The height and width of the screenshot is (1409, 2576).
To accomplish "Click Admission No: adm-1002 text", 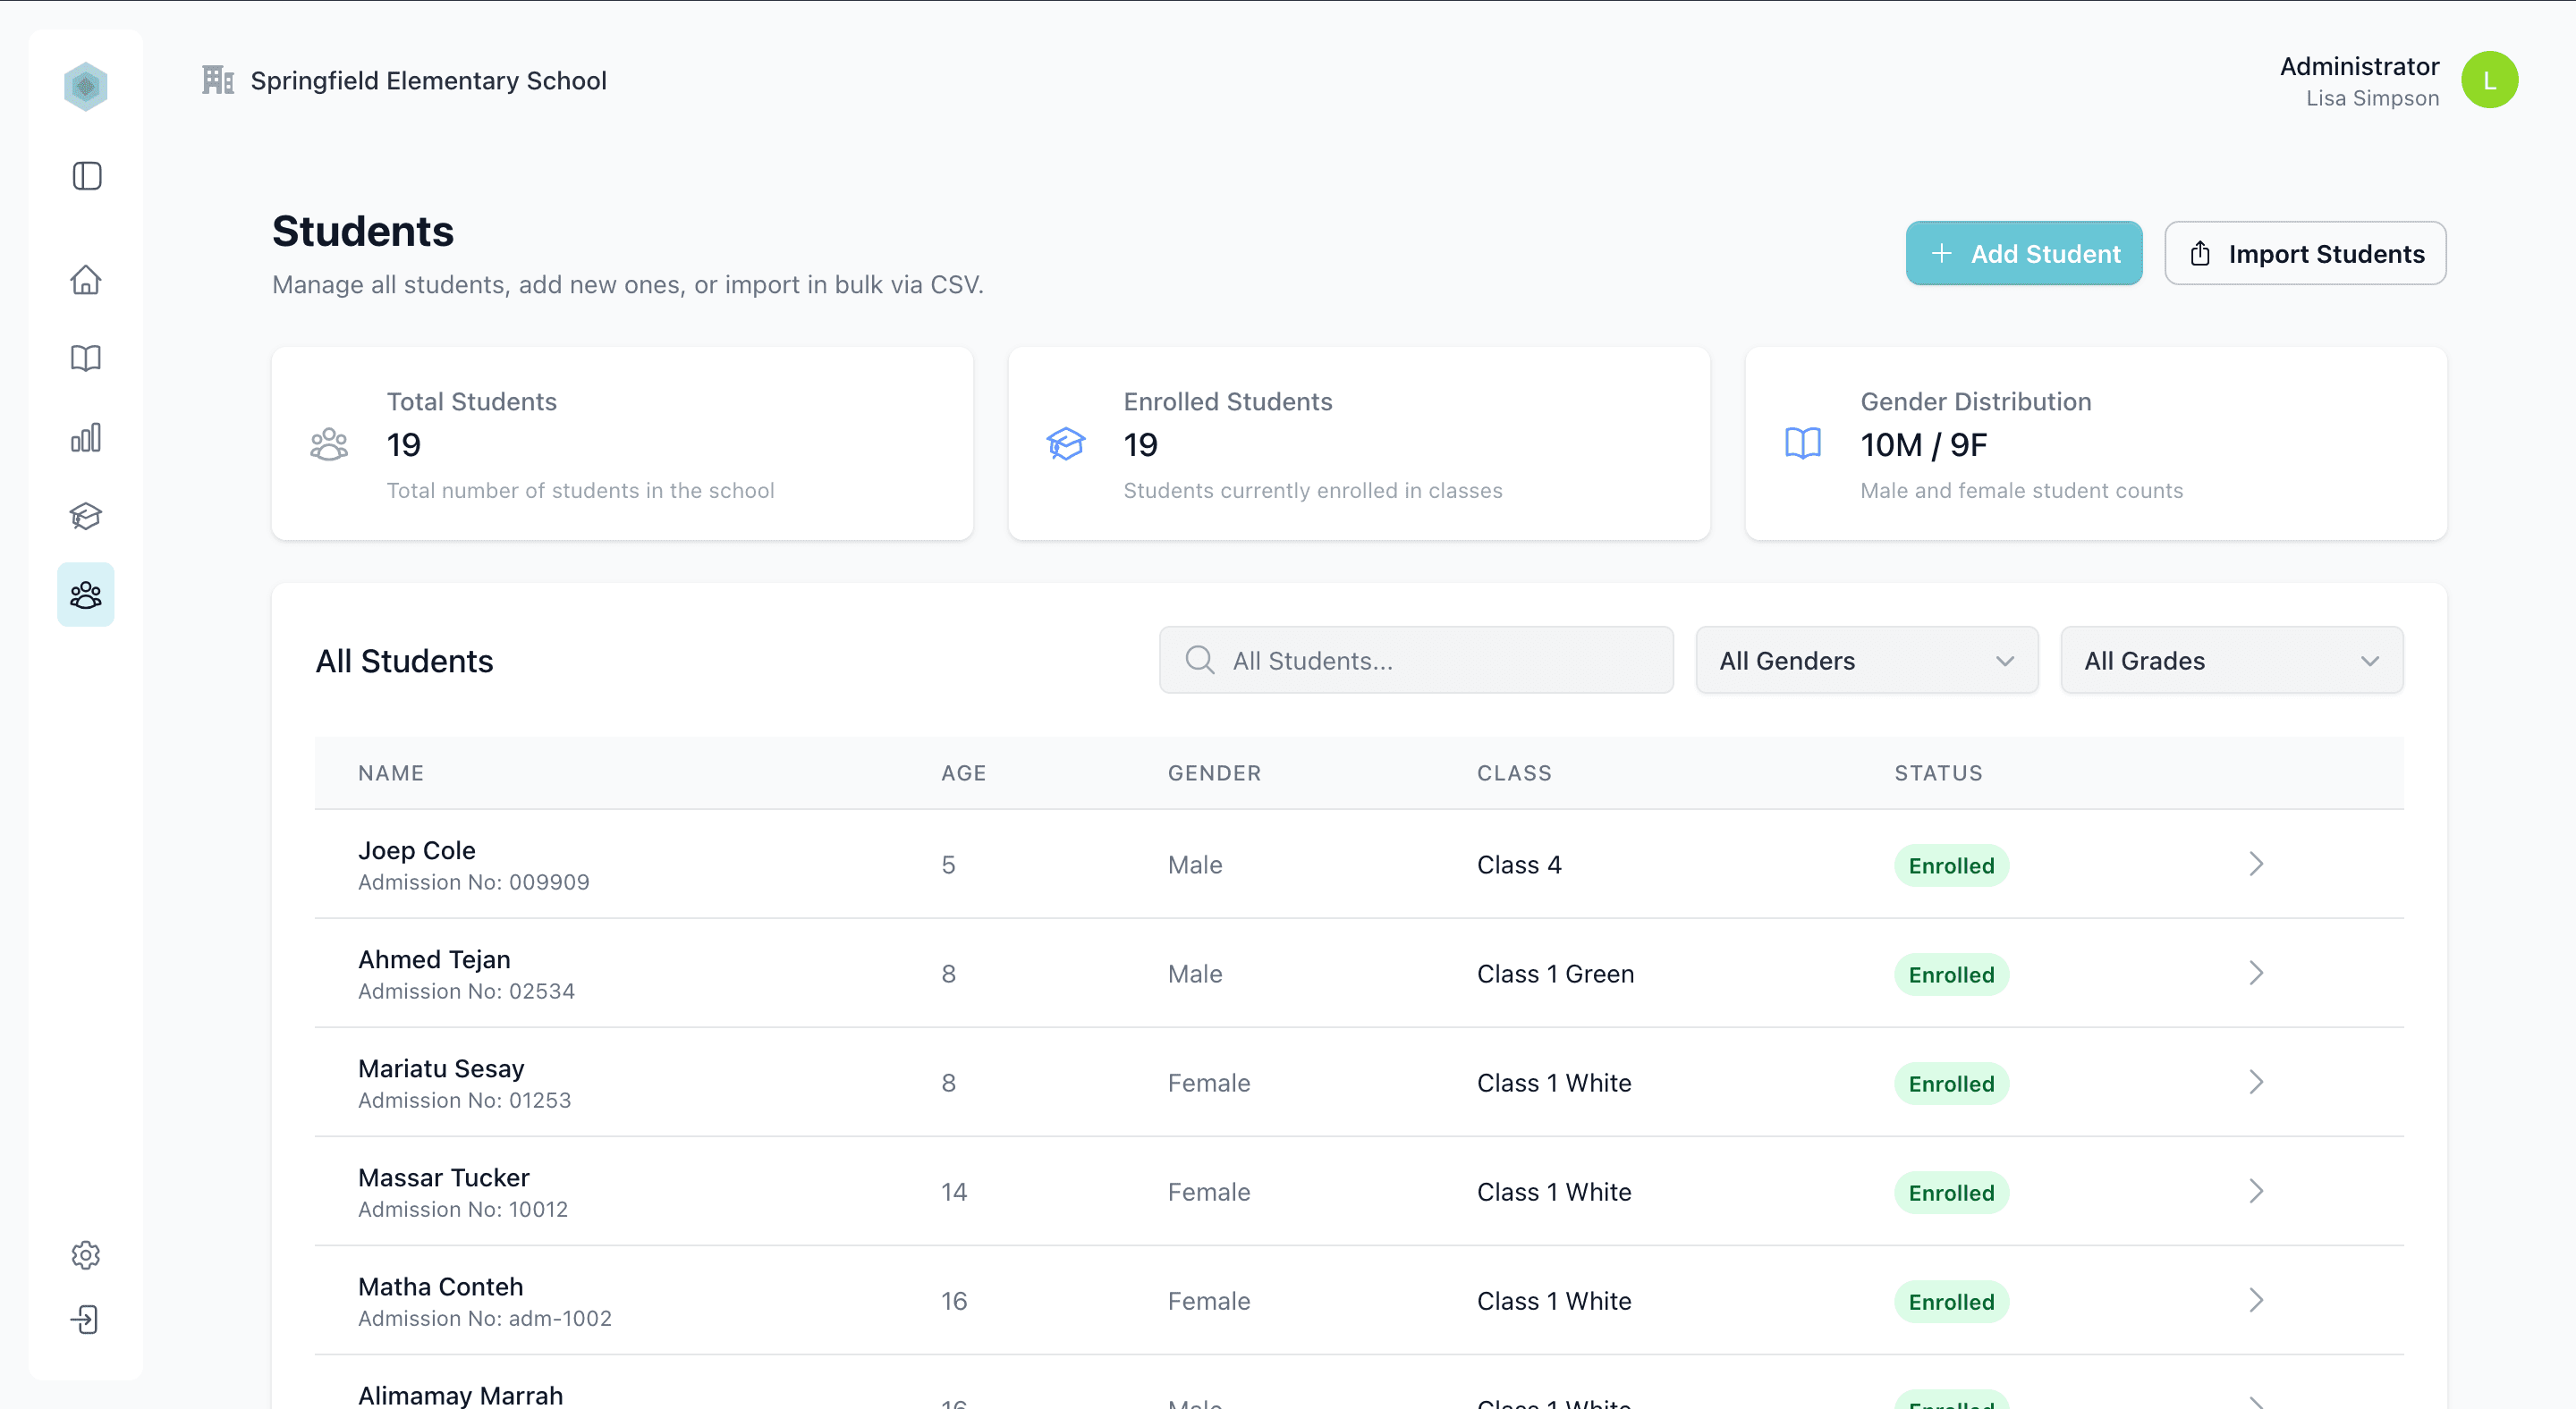I will [x=484, y=1317].
